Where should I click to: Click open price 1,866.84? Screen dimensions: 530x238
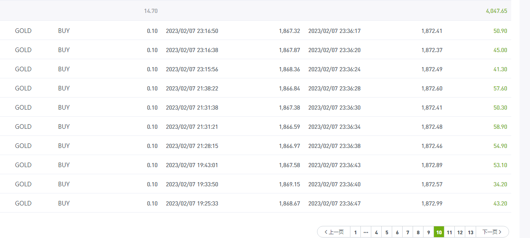coord(289,88)
